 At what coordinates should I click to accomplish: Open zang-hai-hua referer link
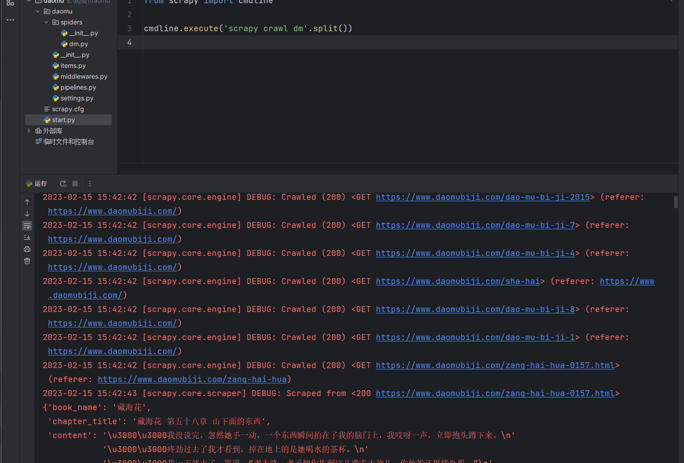192,379
